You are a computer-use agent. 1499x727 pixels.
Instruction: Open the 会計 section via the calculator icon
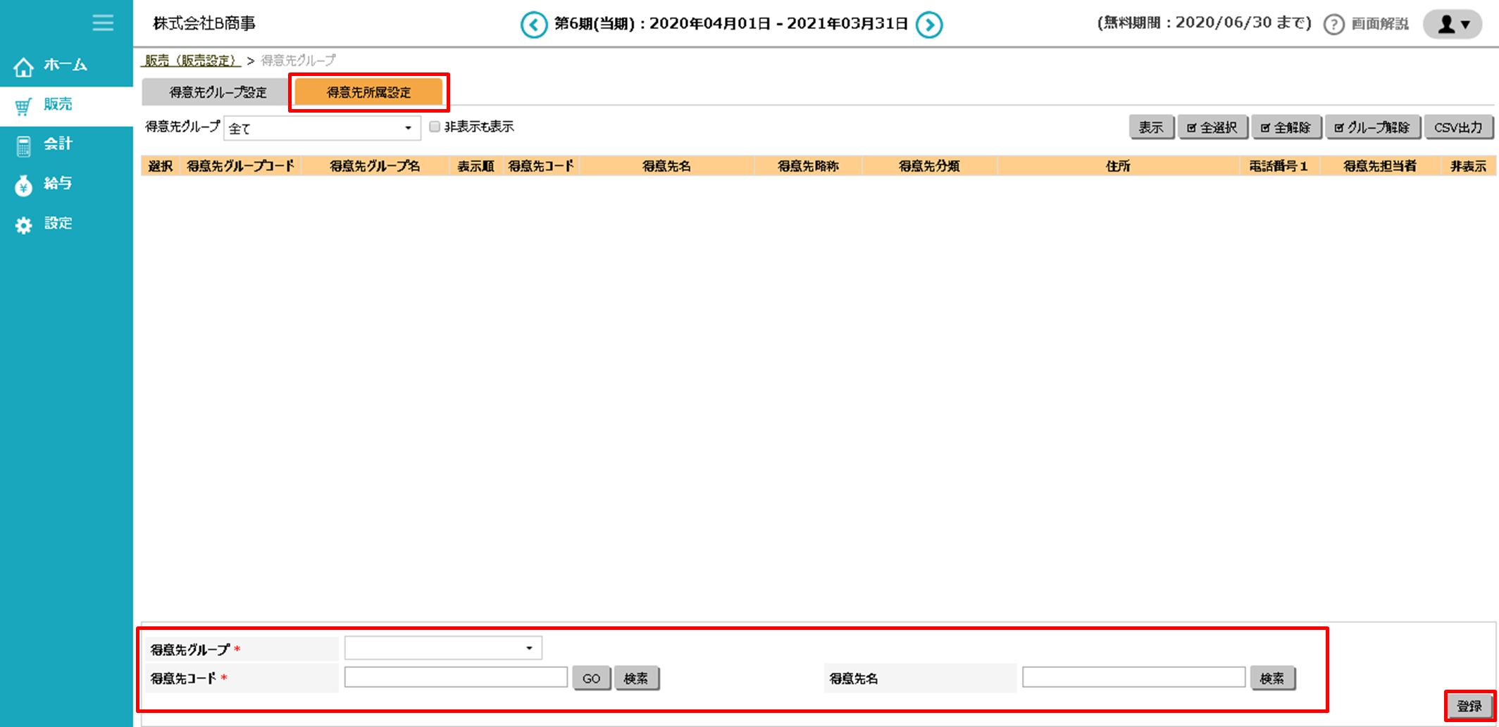coord(23,144)
